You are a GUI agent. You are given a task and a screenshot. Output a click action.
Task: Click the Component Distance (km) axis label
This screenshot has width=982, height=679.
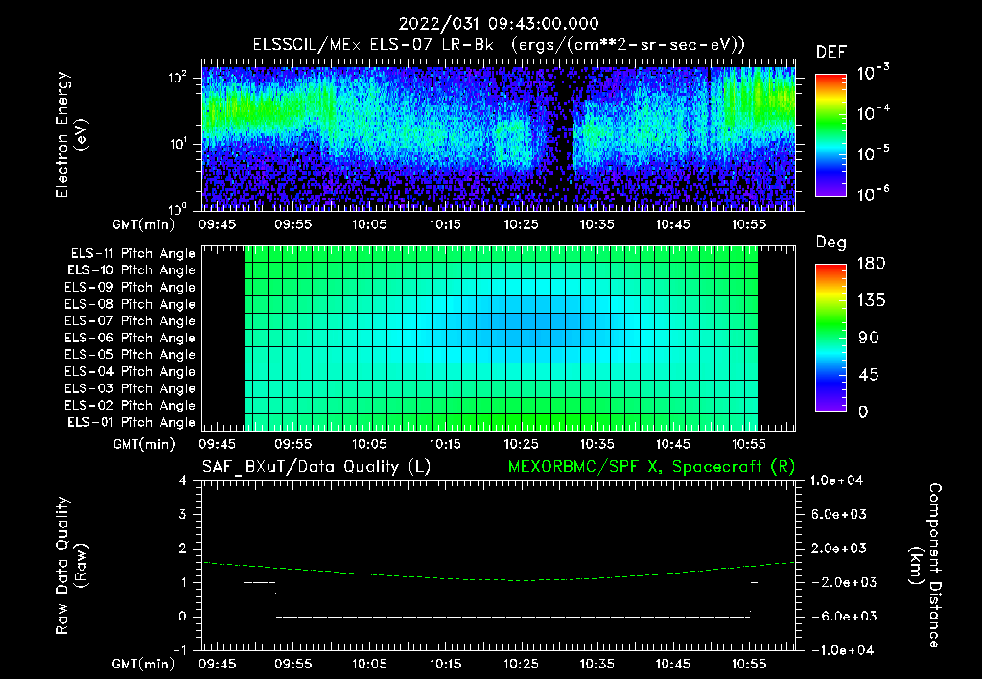(x=925, y=566)
